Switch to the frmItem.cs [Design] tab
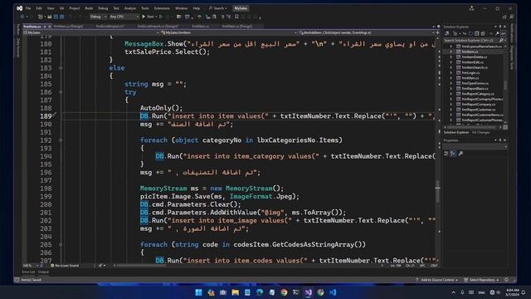Image resolution: width=531 pixels, height=299 pixels. point(68,26)
